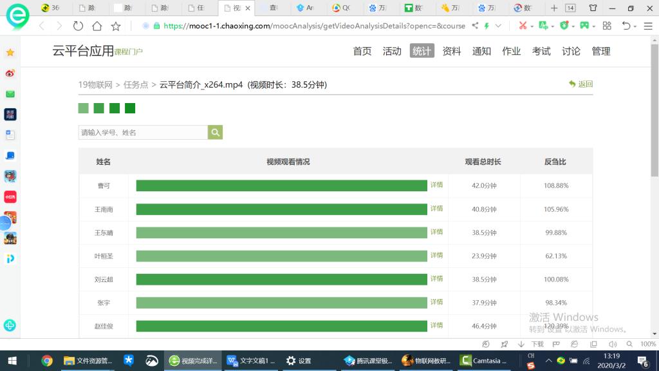Screen dimensions: 659x371
Task: Expand the undo closed-tab dropdown
Action: (x=636, y=26)
